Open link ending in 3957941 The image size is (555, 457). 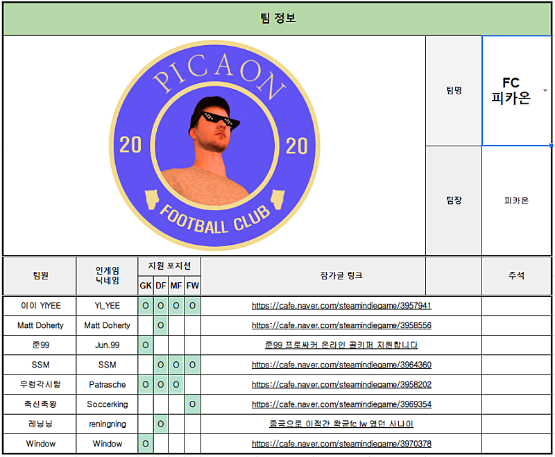pos(341,306)
